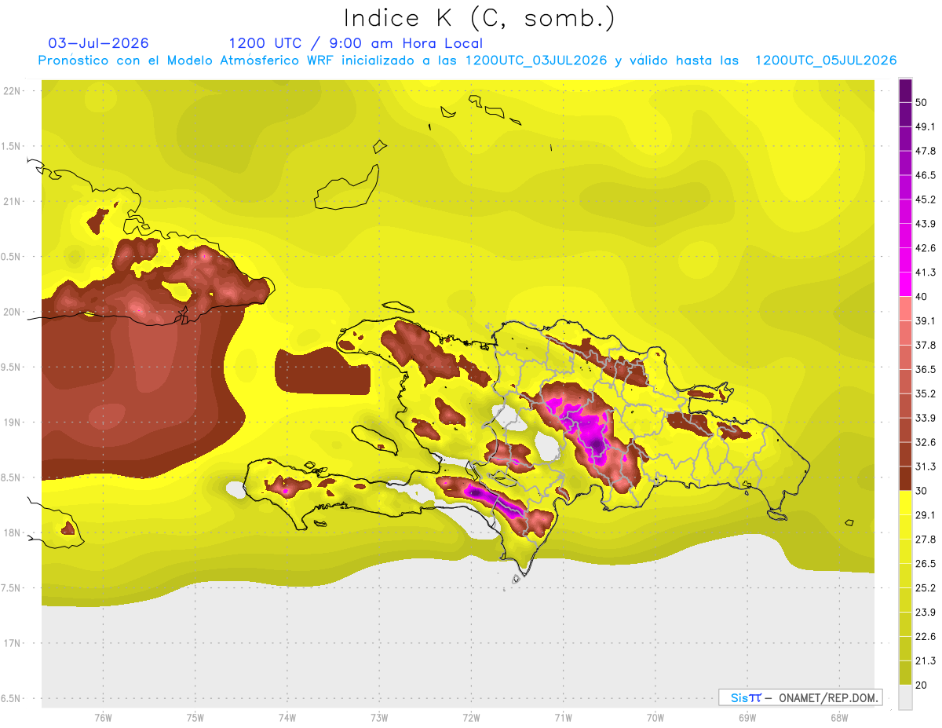Click the colorbar value '50'
The image size is (942, 728).
coord(922,103)
